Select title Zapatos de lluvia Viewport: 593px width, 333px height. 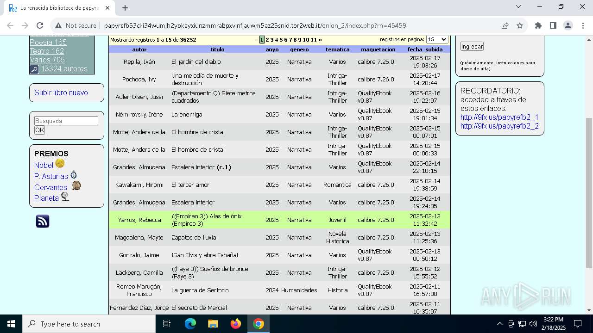point(194,237)
